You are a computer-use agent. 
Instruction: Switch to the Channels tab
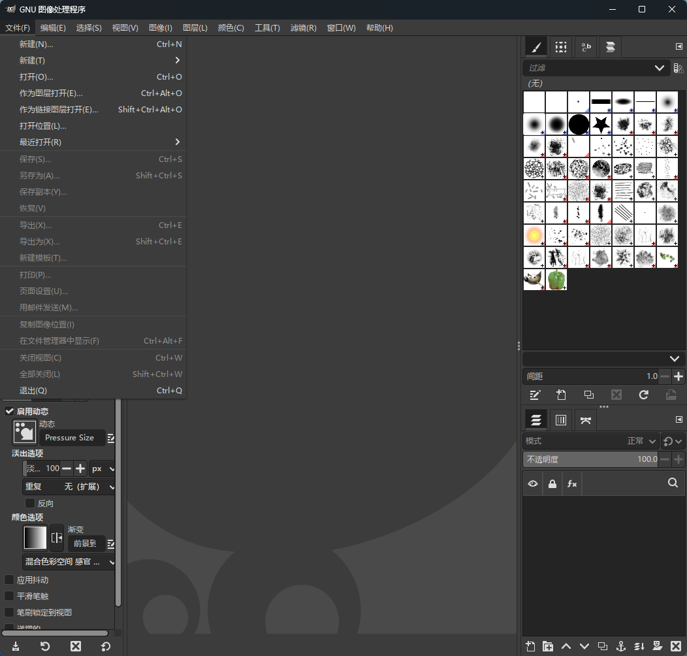coord(561,421)
